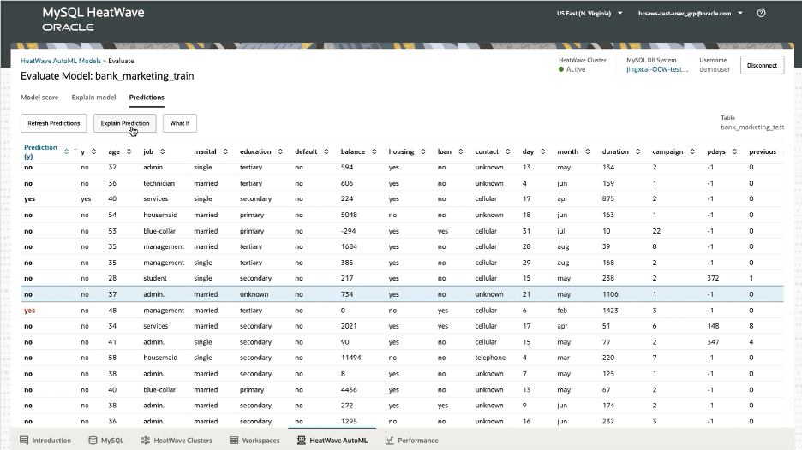Sort by balance column arrows
Image resolution: width=802 pixels, height=450 pixels.
[x=374, y=151]
